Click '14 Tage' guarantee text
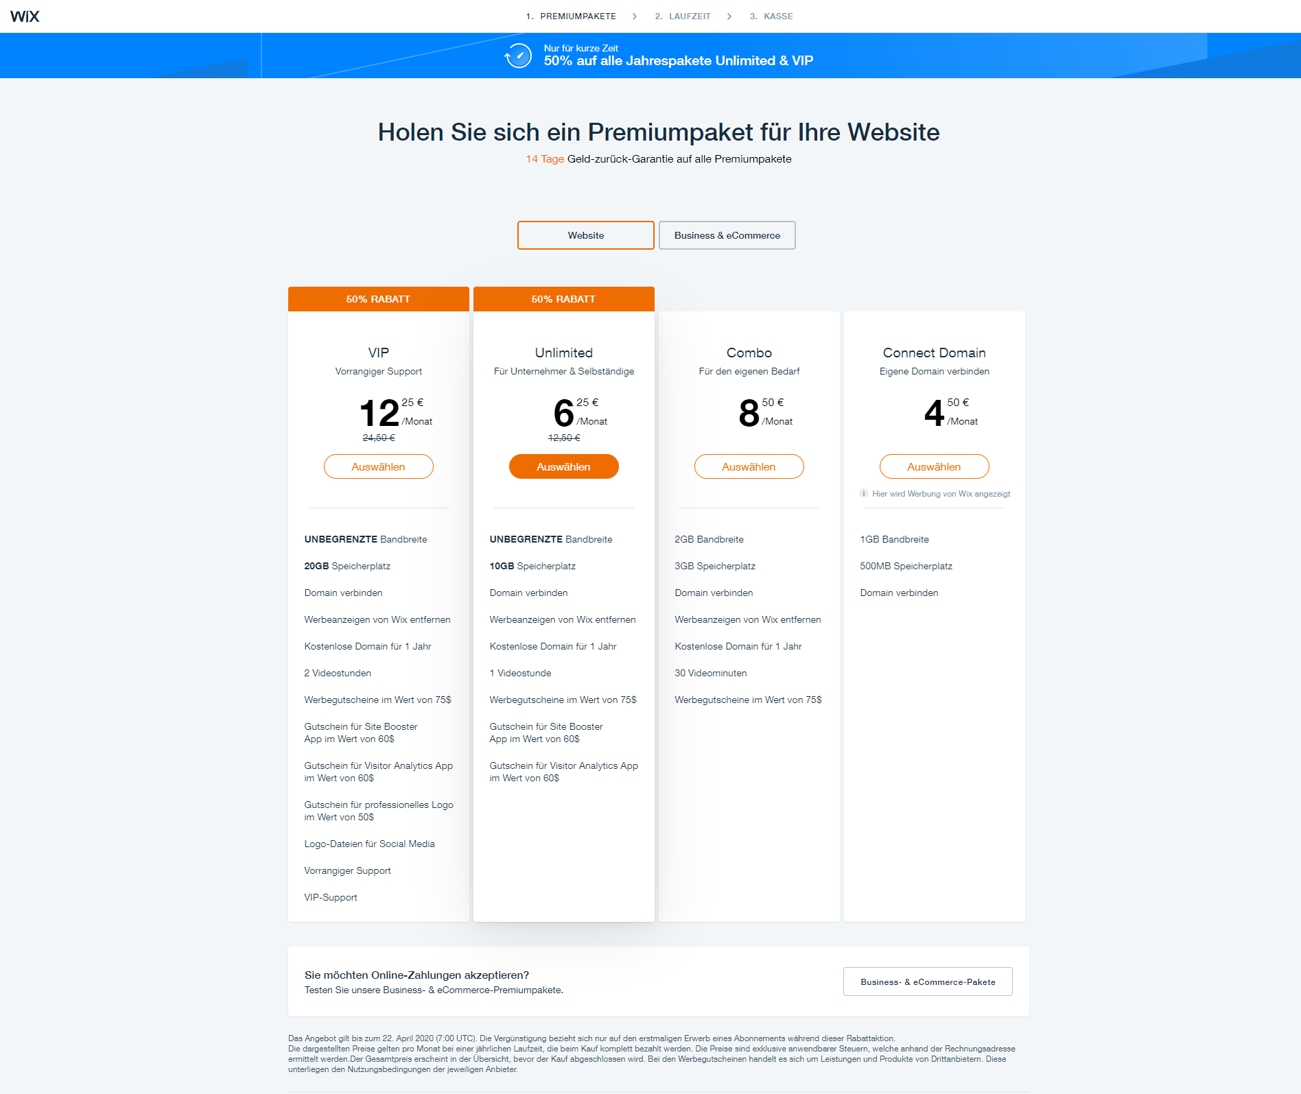The image size is (1301, 1094). [x=545, y=159]
